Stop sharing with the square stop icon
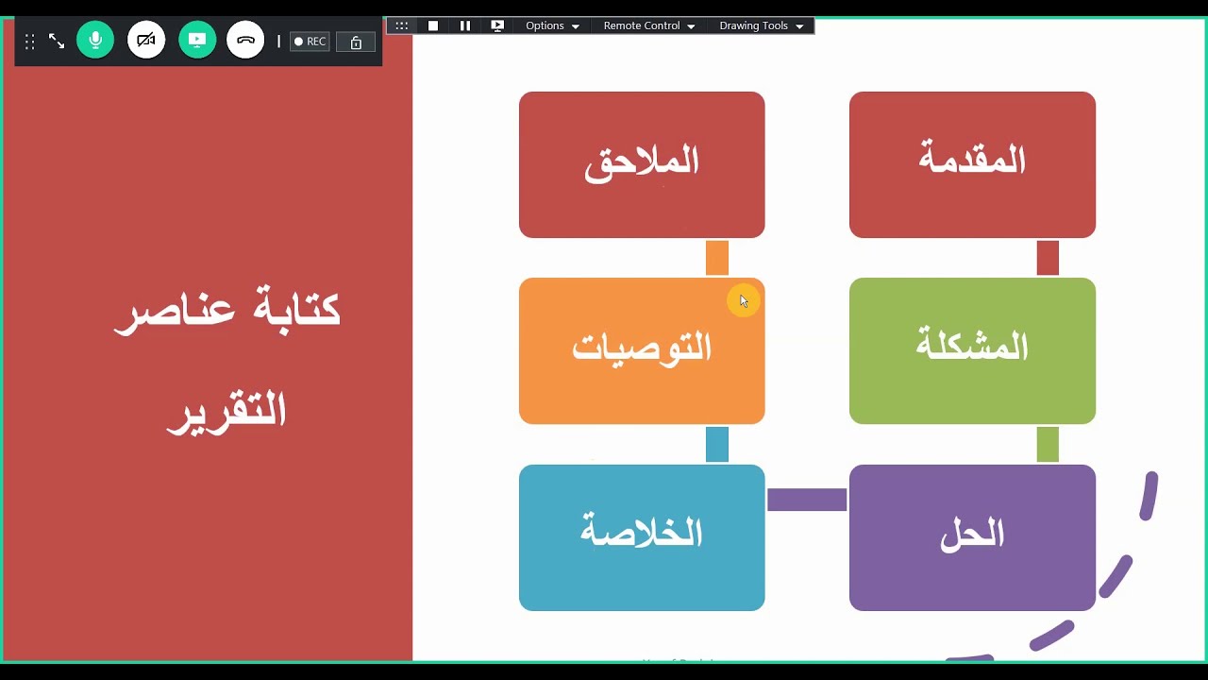This screenshot has height=680, width=1208. click(x=433, y=25)
